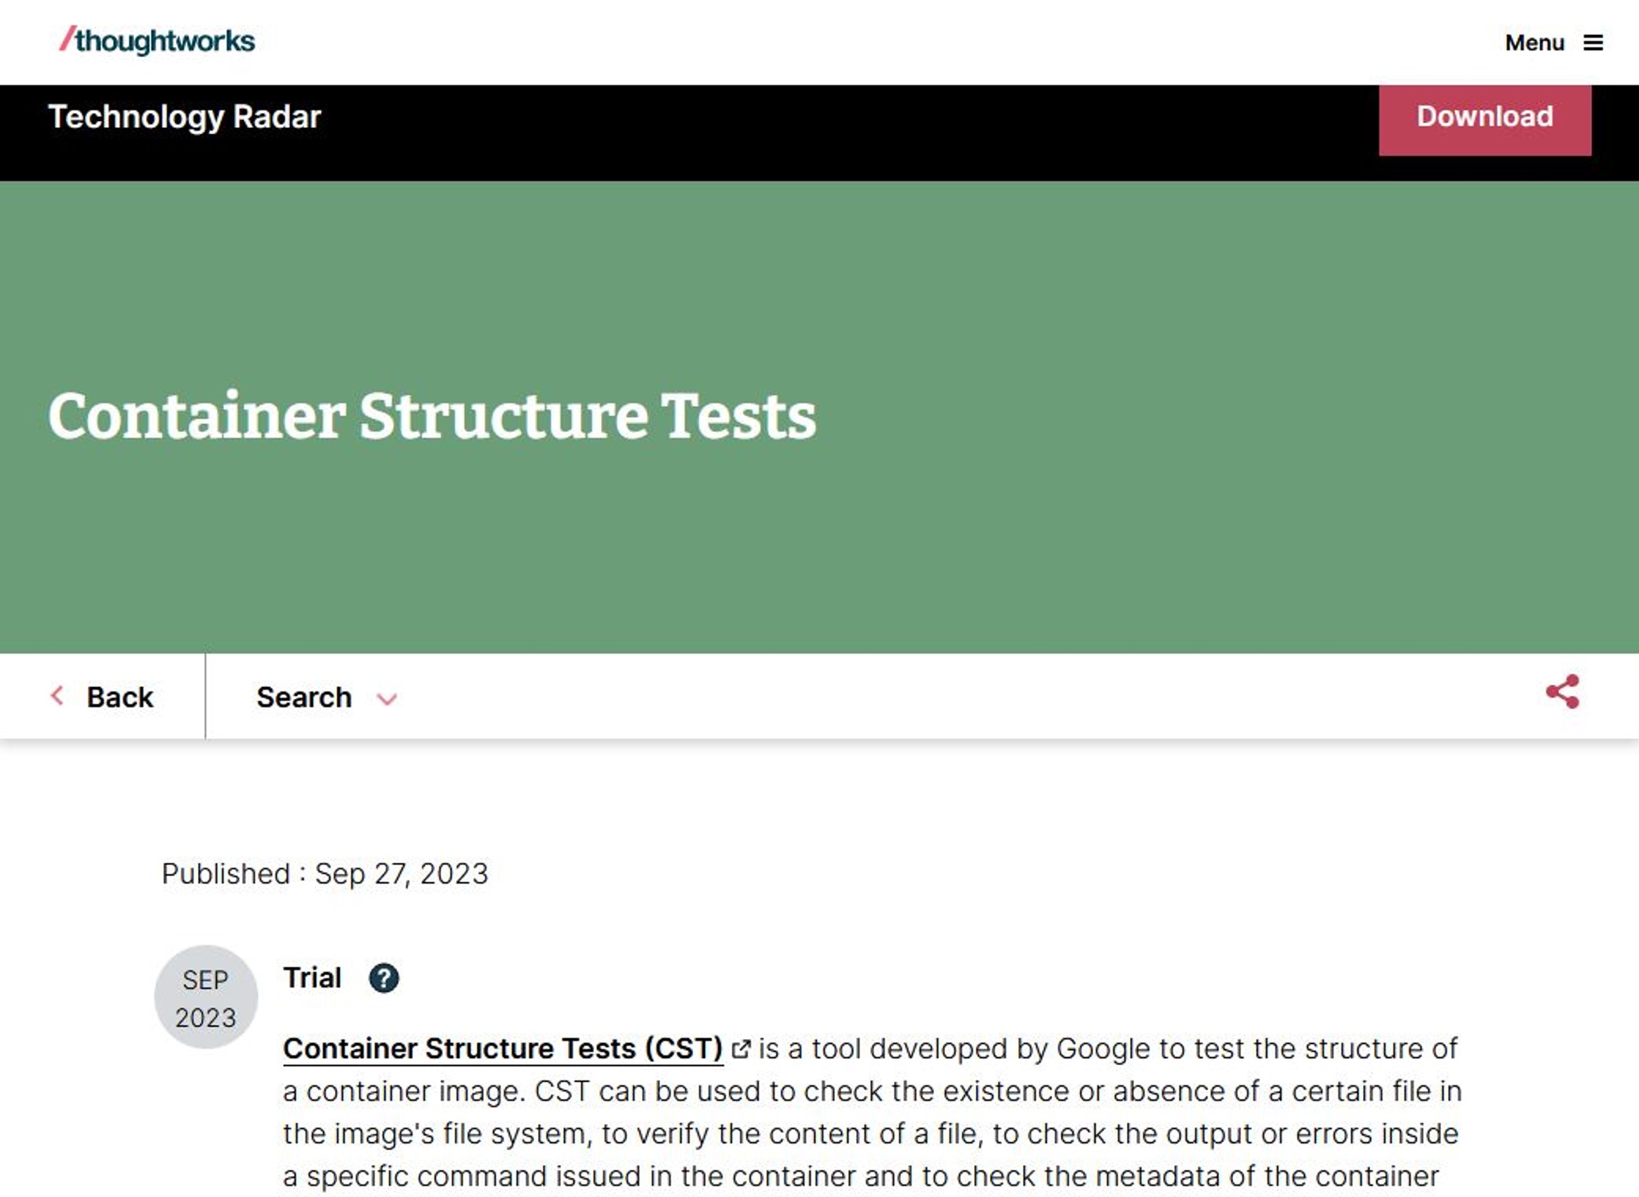Screen dimensions: 1639x1197
Task: Click the external link icon on CST
Action: [x=739, y=1048]
